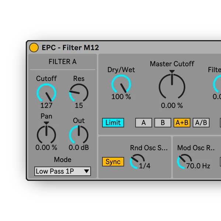Click the Filter A Cutoff knob

point(46,93)
